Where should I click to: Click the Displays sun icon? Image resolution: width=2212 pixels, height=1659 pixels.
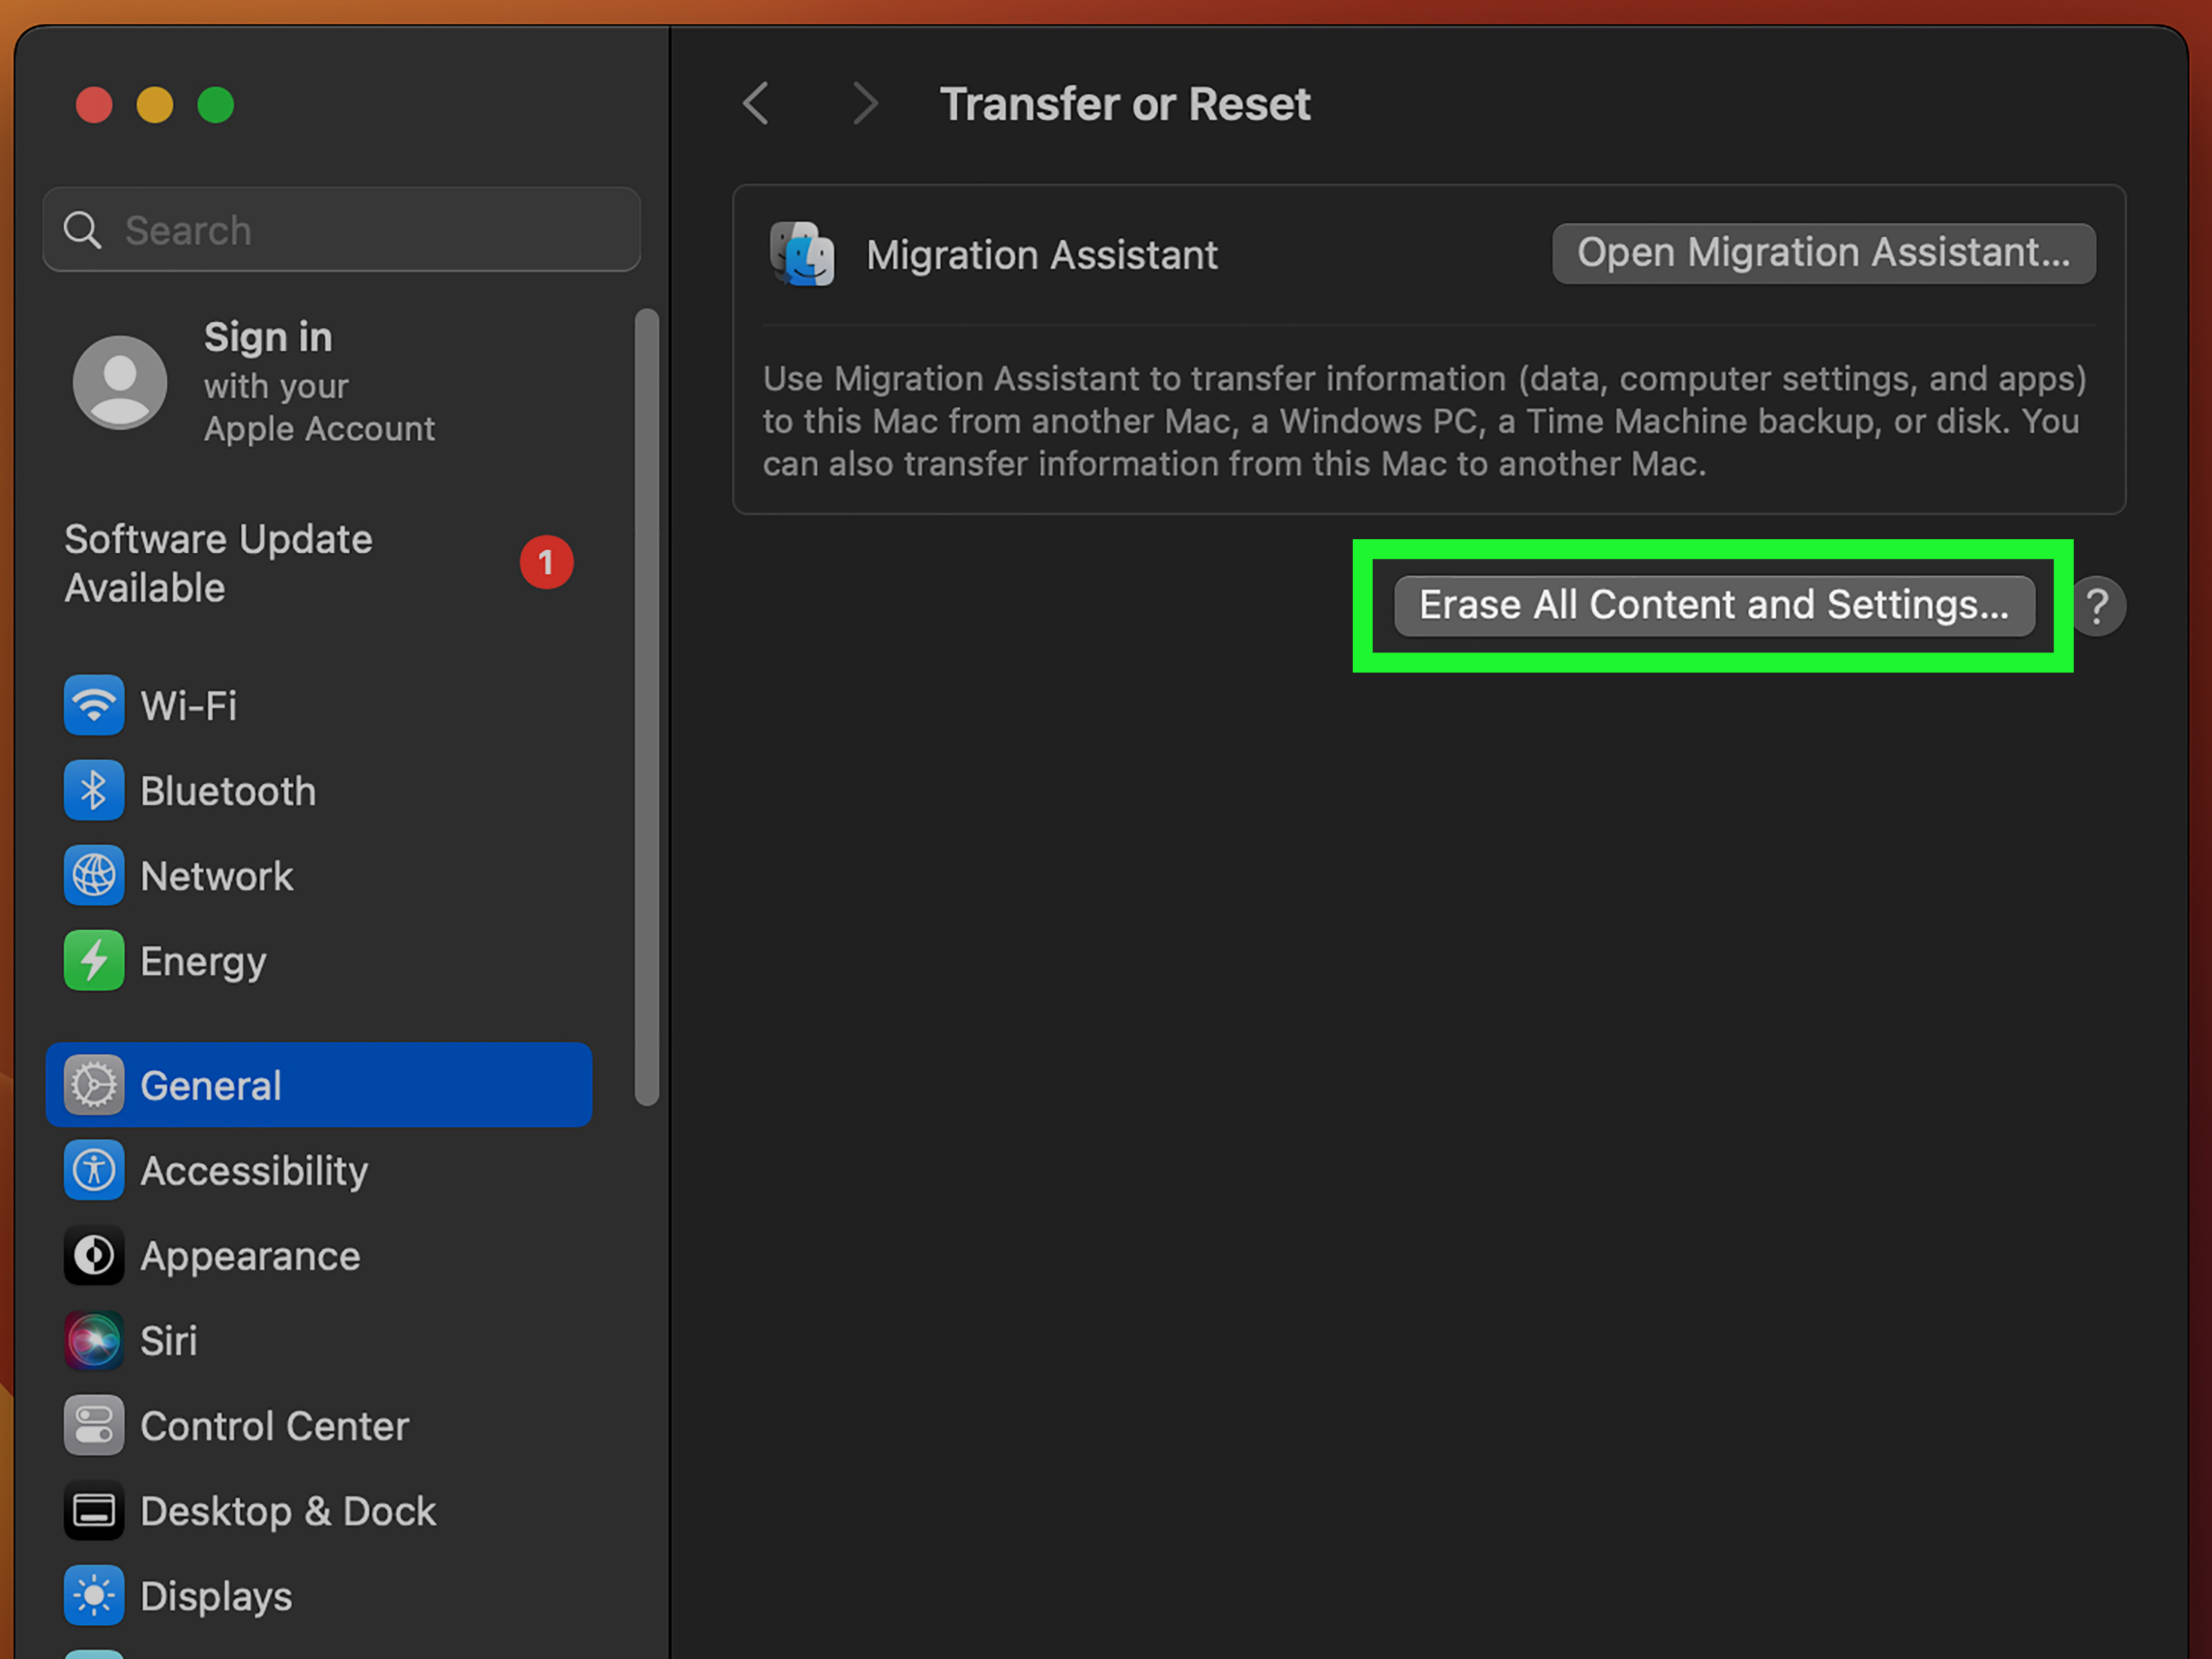[x=94, y=1595]
